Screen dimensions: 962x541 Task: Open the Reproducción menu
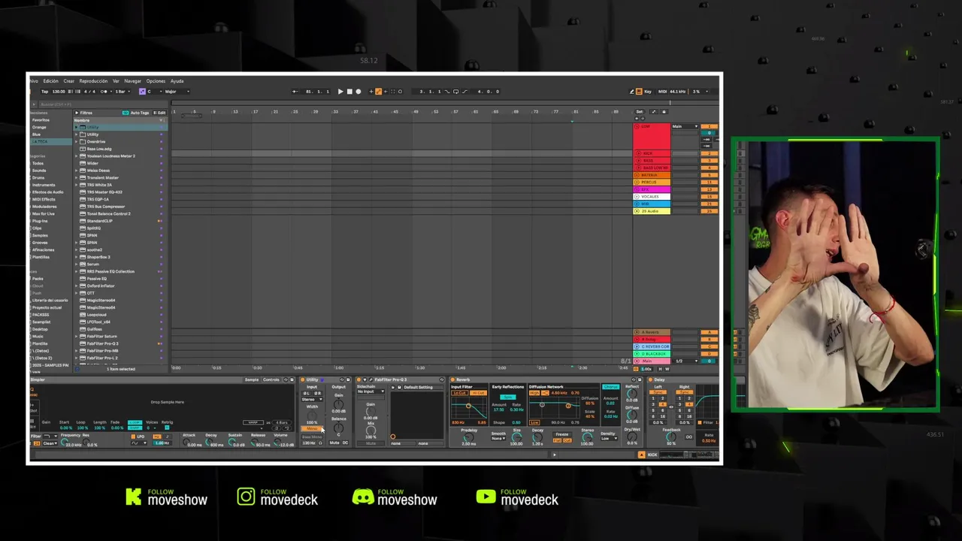[x=93, y=80]
